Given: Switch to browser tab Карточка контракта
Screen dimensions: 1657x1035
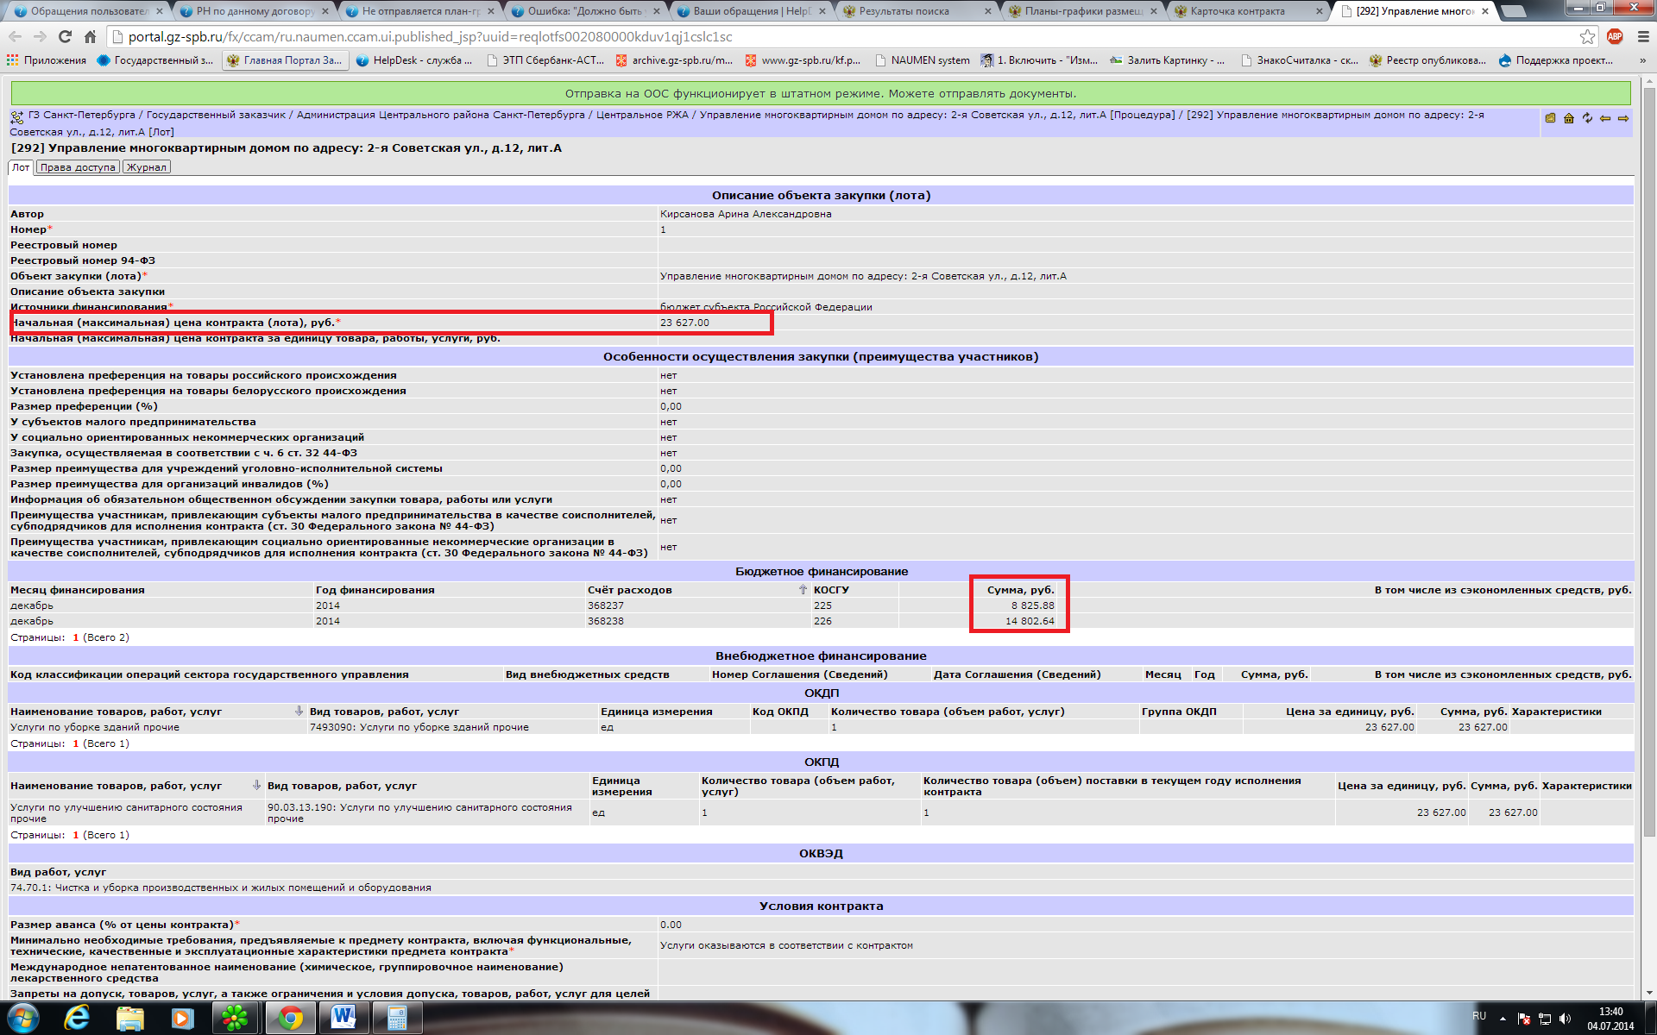Looking at the screenshot, I should [1238, 11].
